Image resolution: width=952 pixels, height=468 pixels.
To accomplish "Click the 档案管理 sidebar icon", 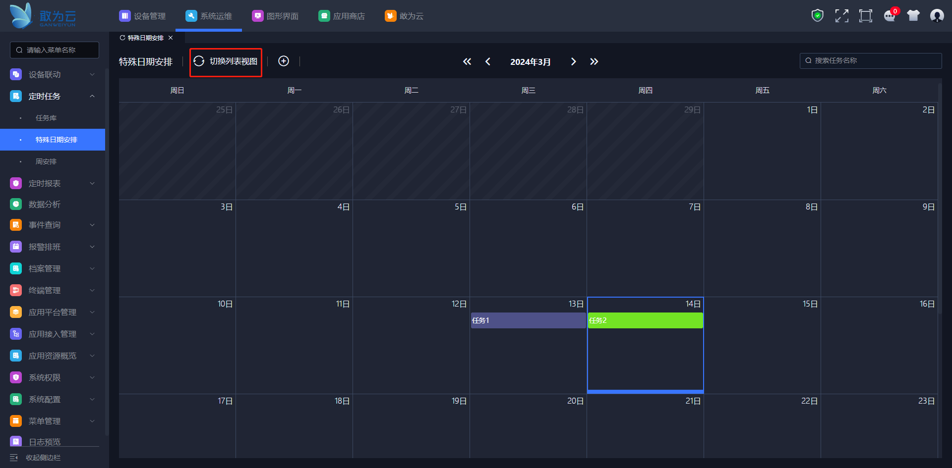I will pos(16,268).
